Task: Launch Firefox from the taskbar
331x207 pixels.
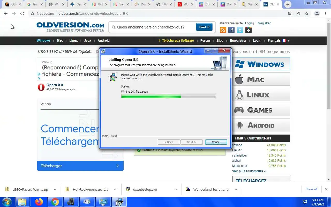Action: 39,202
